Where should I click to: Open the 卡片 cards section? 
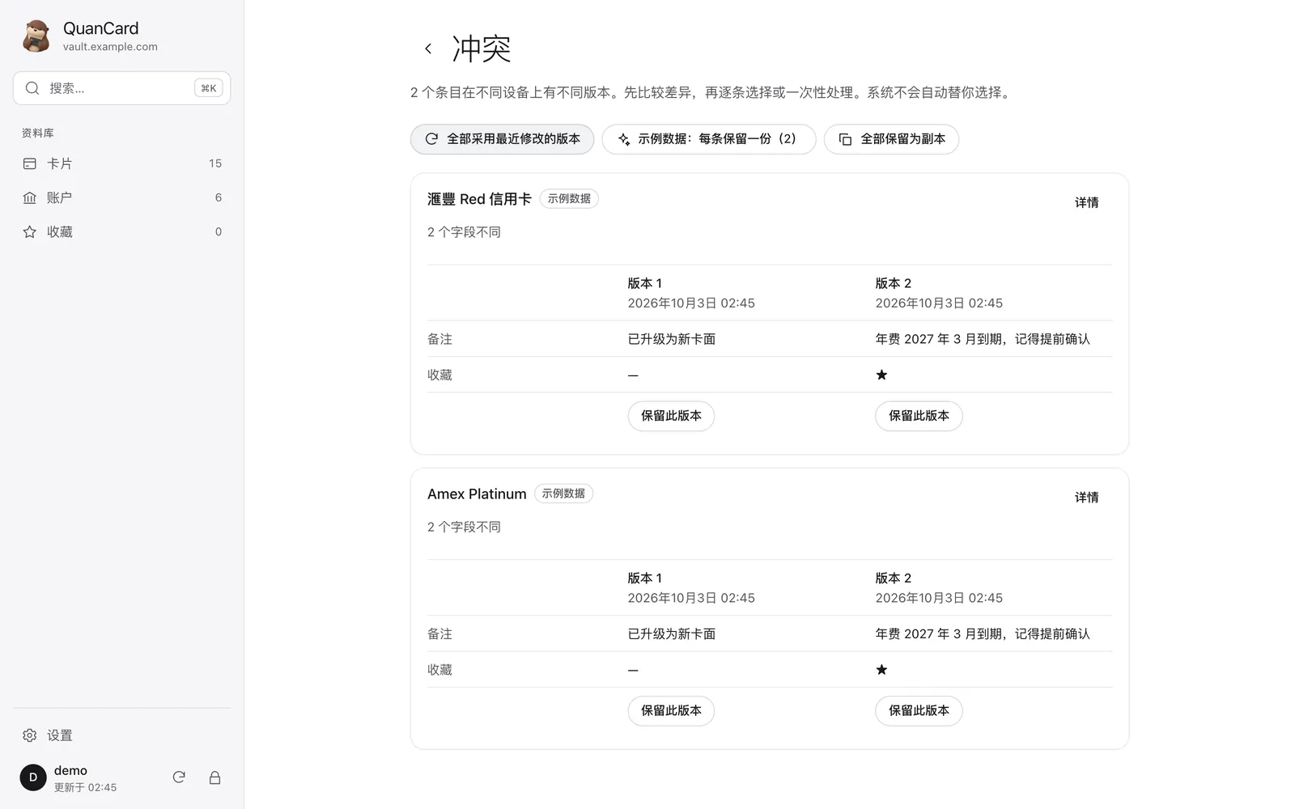click(x=121, y=163)
